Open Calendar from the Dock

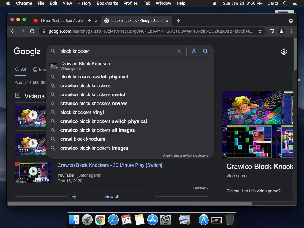coord(126,220)
